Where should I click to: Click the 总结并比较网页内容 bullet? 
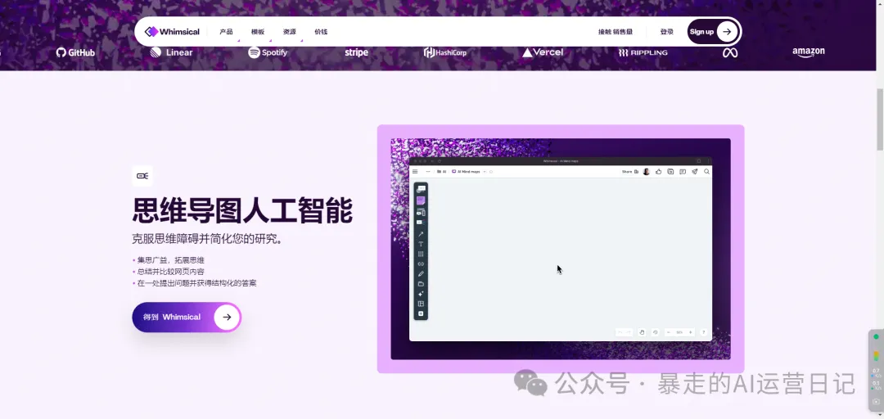tap(171, 271)
